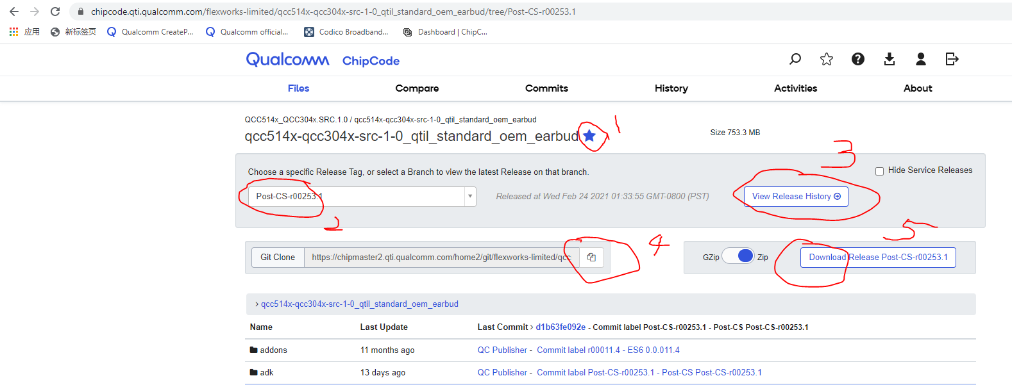Click the adk folder icon

click(253, 372)
